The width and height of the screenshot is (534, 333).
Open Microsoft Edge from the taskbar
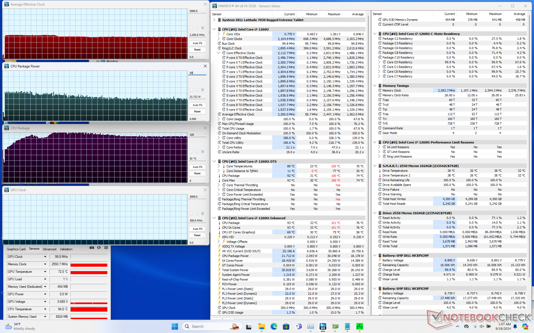point(274,326)
